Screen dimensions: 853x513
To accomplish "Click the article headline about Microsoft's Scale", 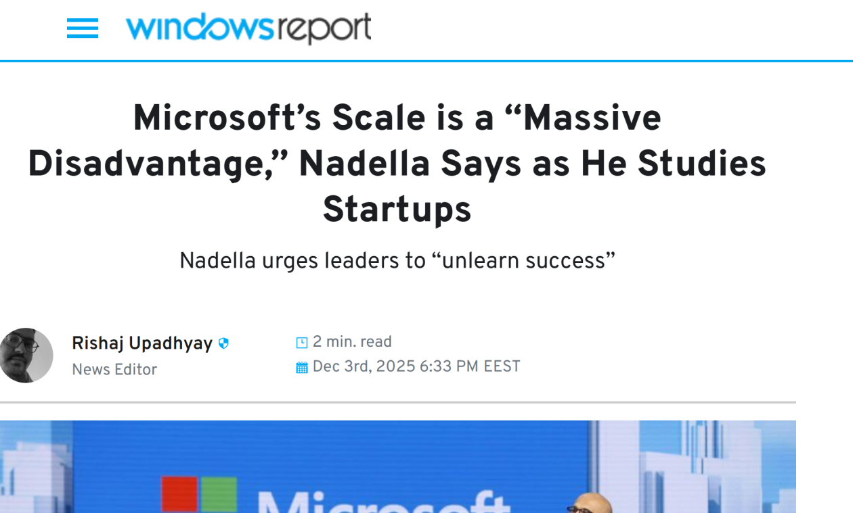I will [x=397, y=164].
